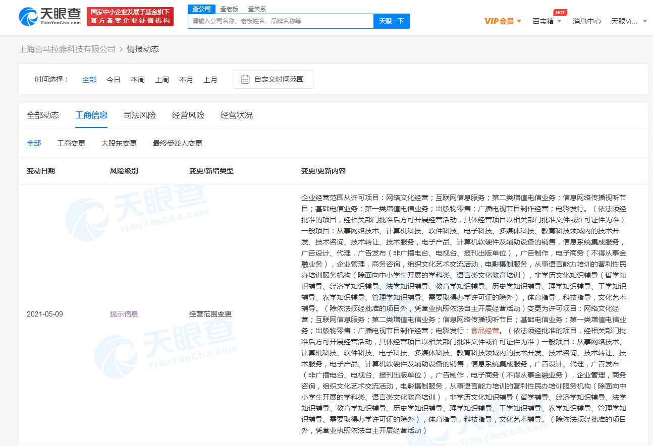Focus the company name search input
Image resolution: width=653 pixels, height=446 pixels.
coord(281,21)
